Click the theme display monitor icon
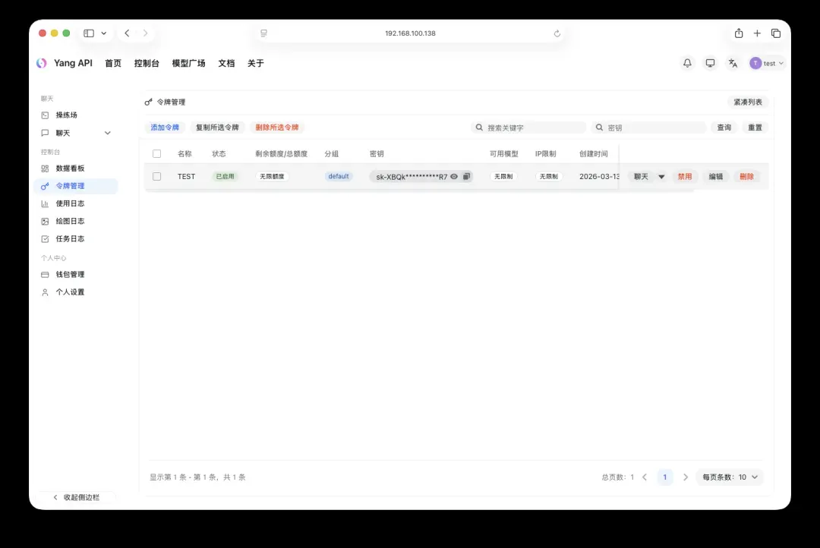820x548 pixels. click(710, 63)
